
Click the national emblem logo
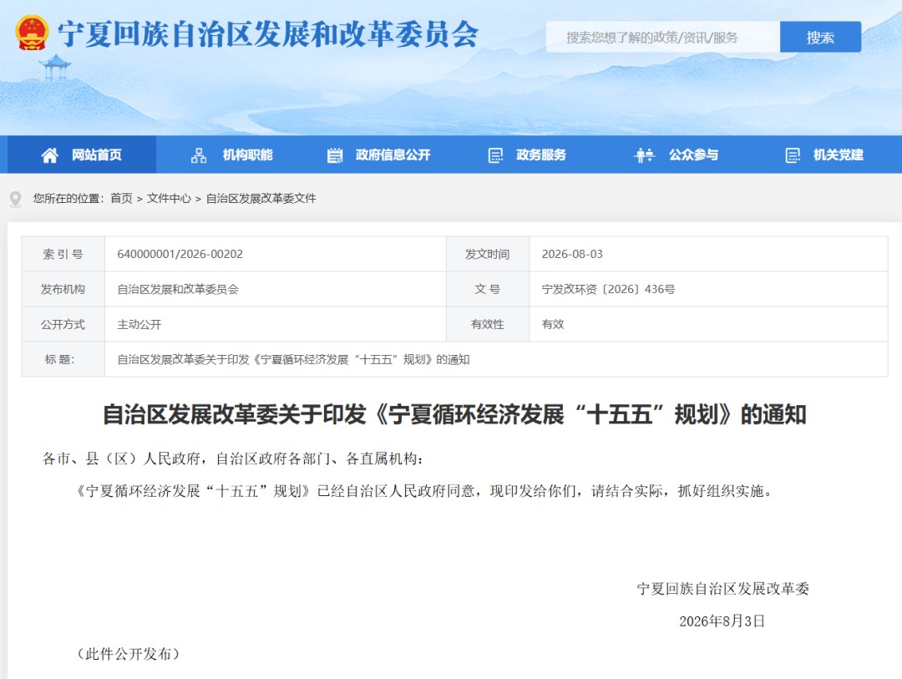tap(32, 33)
